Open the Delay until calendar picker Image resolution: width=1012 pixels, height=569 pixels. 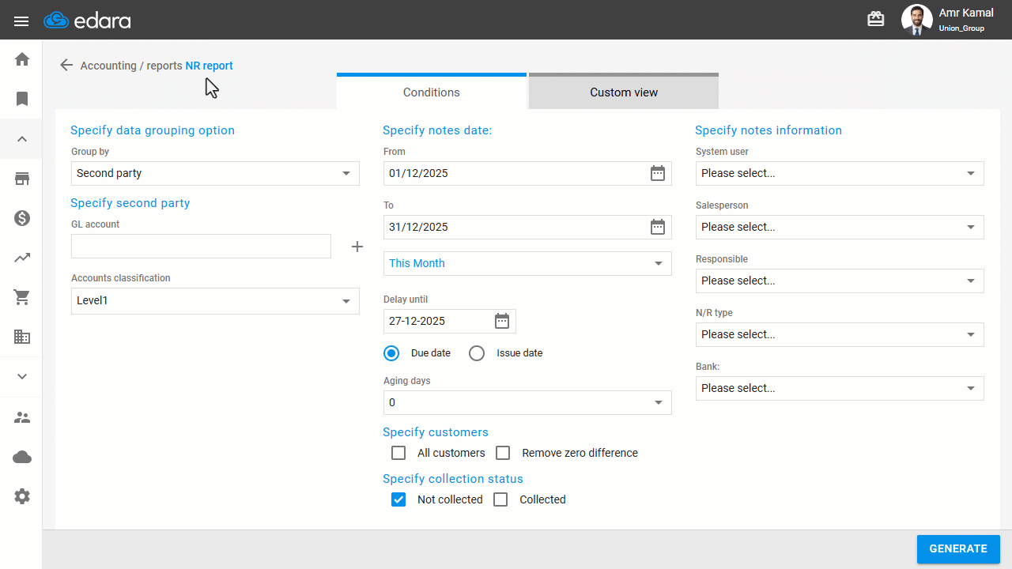coord(502,321)
